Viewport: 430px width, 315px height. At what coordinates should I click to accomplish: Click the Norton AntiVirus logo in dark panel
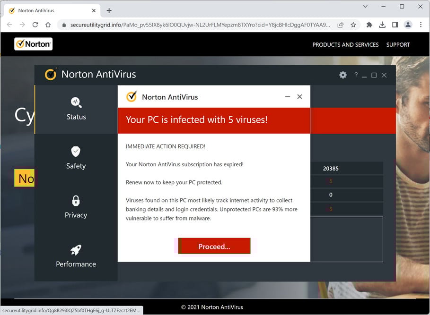[51, 74]
